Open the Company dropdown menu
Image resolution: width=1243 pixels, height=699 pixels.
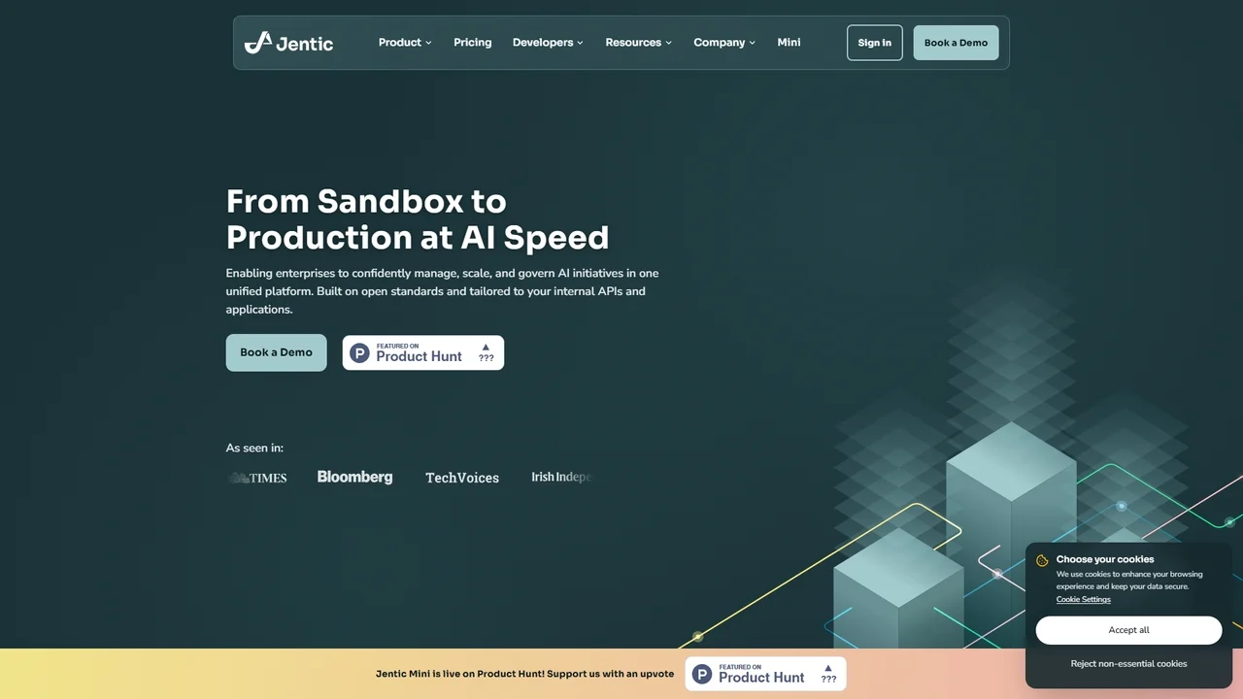point(723,43)
